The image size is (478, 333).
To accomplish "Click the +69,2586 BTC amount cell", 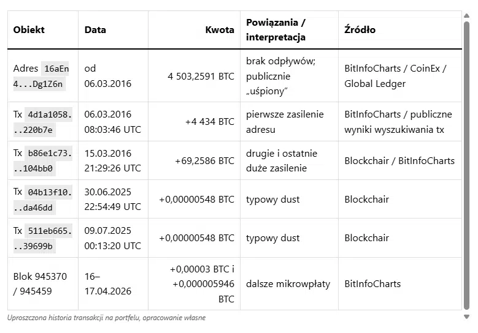I will (204, 160).
